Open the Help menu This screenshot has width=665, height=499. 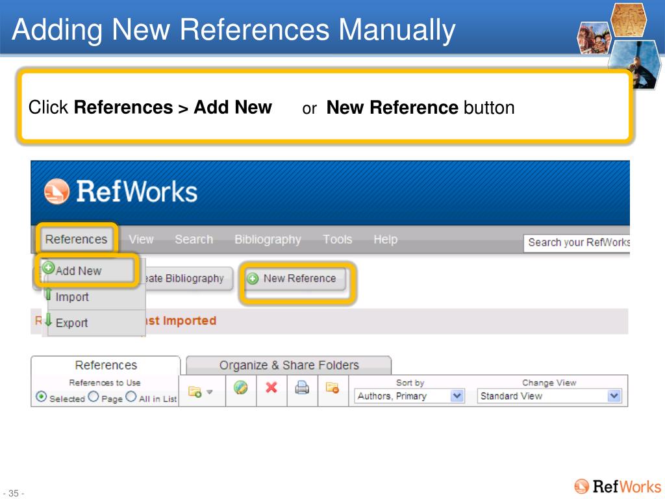(x=386, y=239)
